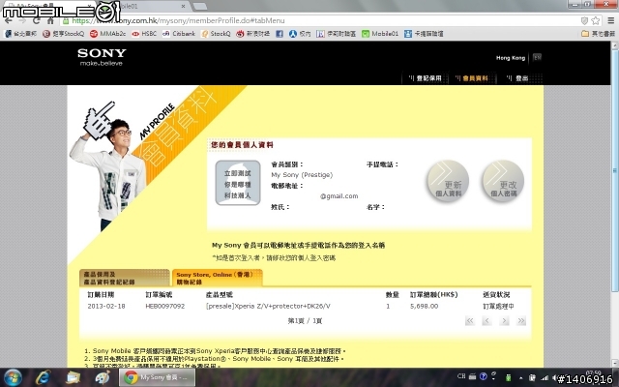Jump to first page of orders
Image resolution: width=619 pixels, height=387 pixels.
coord(470,320)
